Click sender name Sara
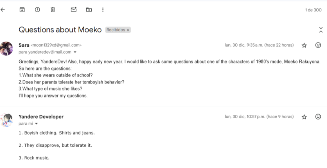 (24, 45)
